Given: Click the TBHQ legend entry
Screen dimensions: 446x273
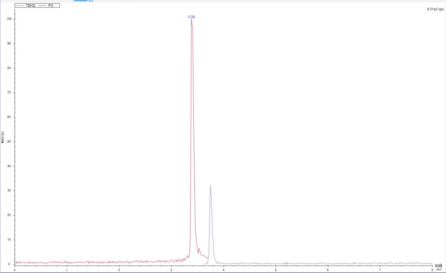Looking at the screenshot, I should [31, 6].
